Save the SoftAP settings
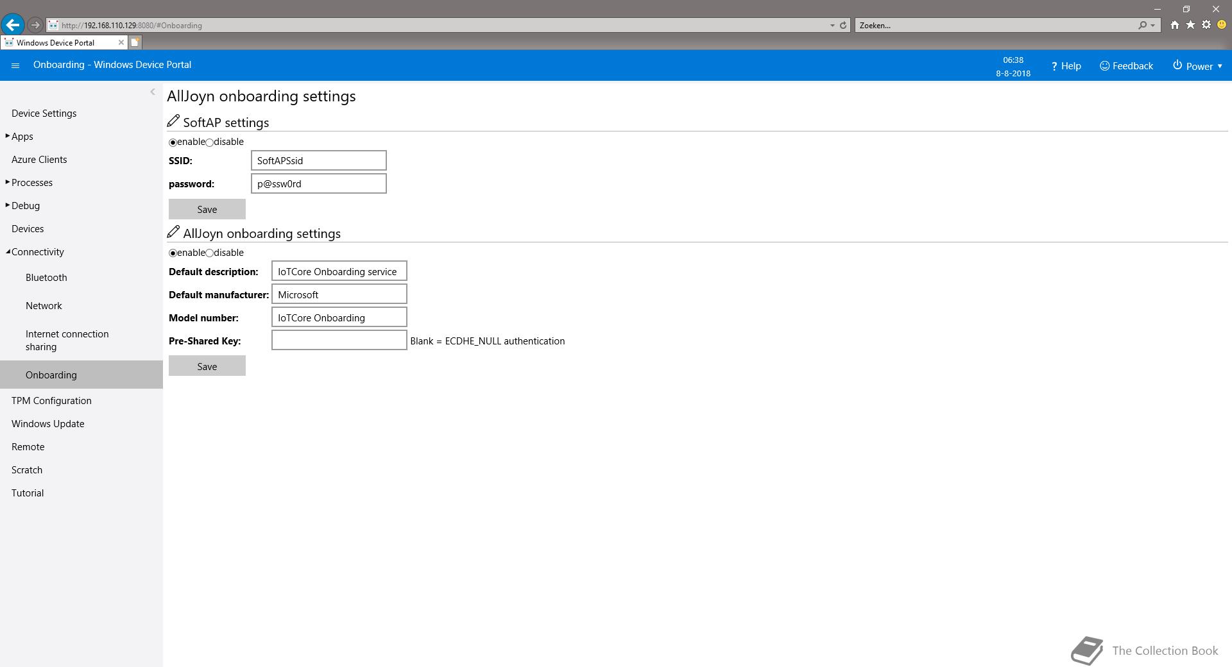The height and width of the screenshot is (667, 1232). click(207, 209)
